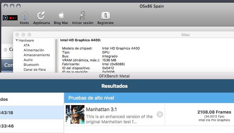The width and height of the screenshot is (234, 133).
Task: Select ATA in the Hardware list
Action: coord(27,45)
